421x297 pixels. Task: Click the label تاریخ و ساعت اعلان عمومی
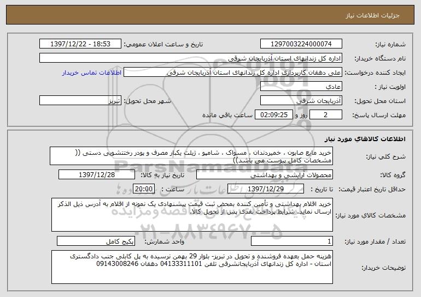(x=163, y=44)
